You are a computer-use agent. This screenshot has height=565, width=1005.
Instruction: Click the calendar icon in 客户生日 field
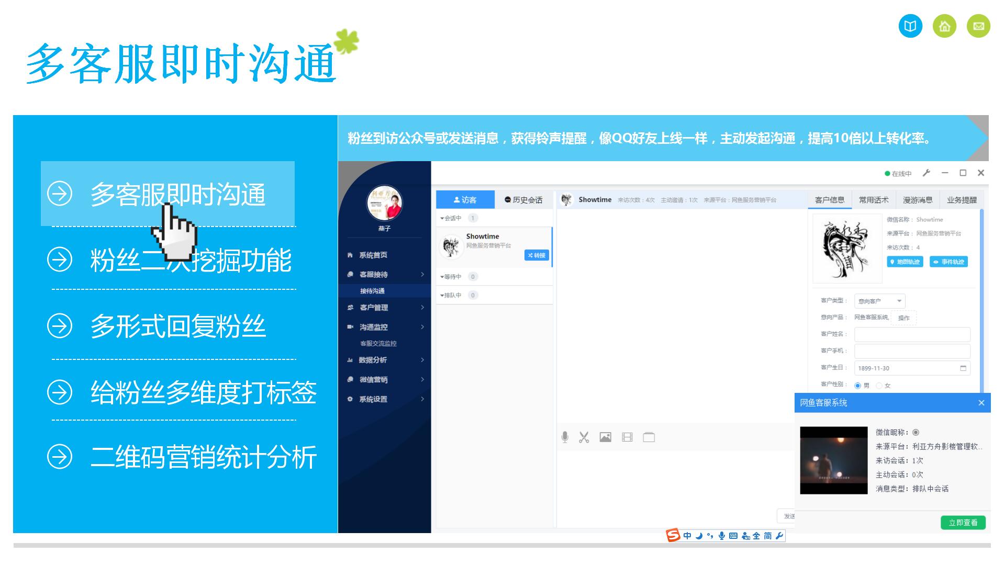coord(963,368)
